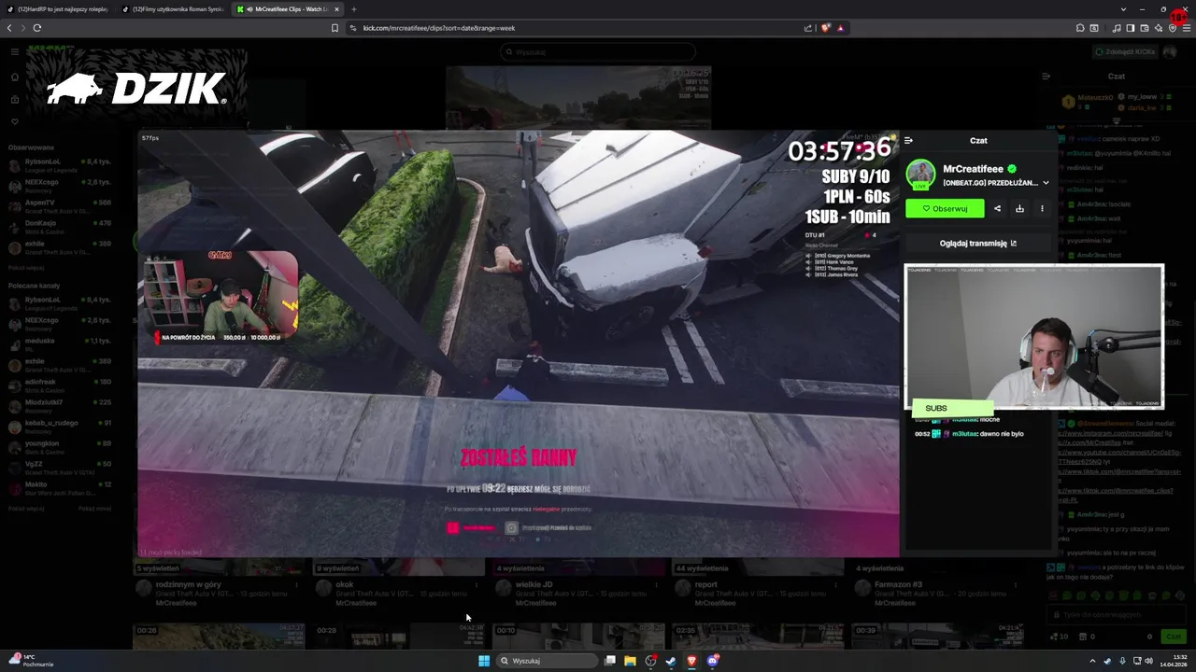
Task: Click the green Obserwuj follow button
Action: click(x=945, y=208)
